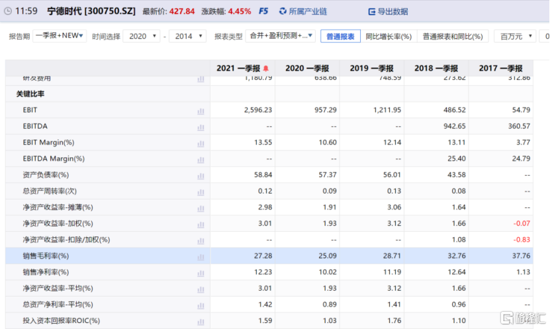Open the start year 2020 dropdown
550x329 pixels.
tap(142, 36)
